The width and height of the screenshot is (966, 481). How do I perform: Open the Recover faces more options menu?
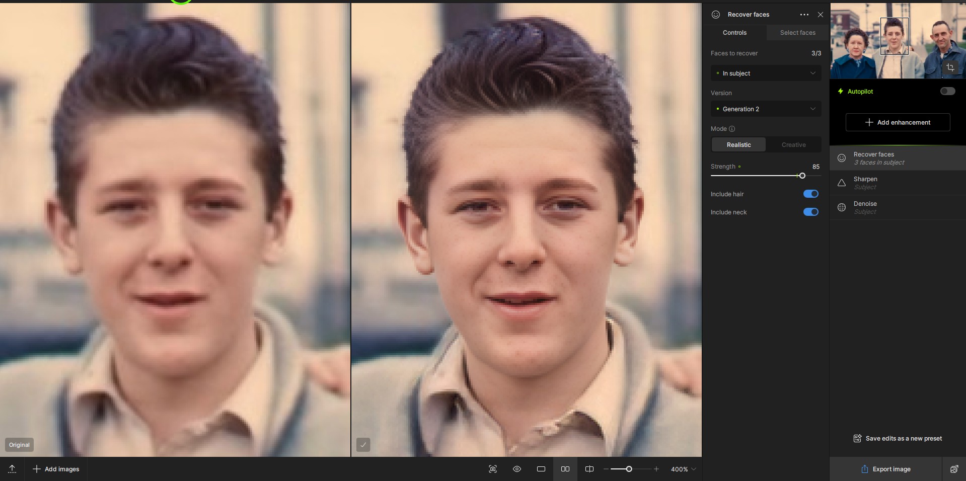804,15
